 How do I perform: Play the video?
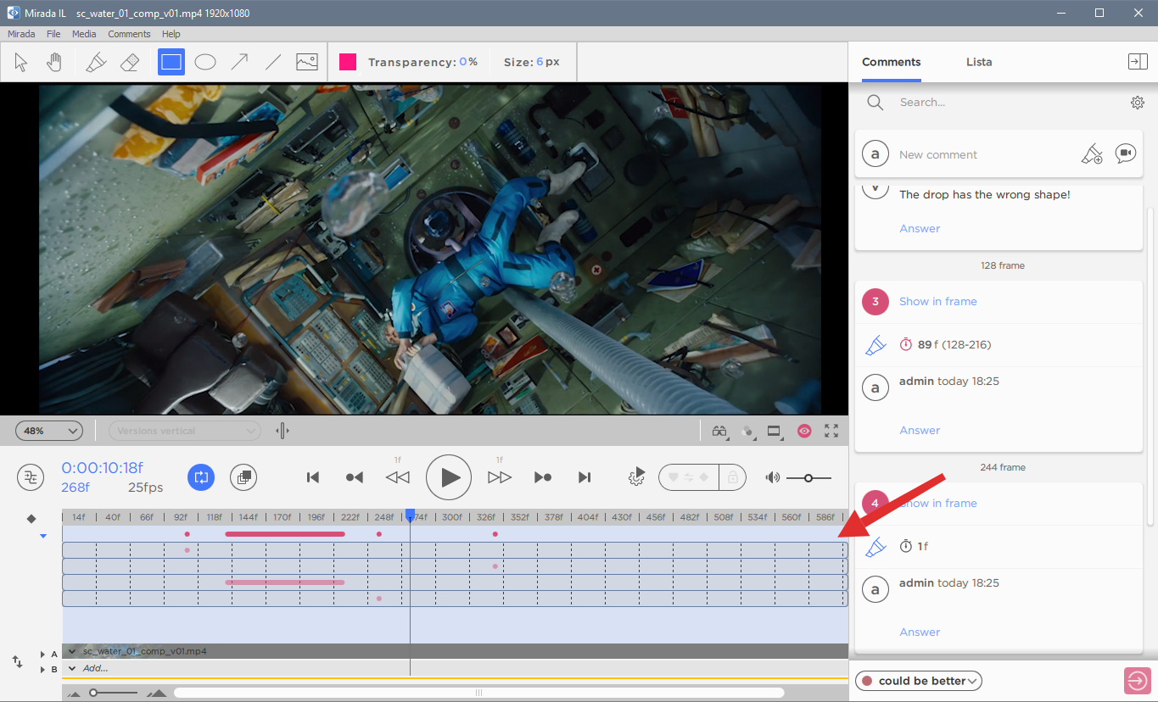(x=449, y=477)
